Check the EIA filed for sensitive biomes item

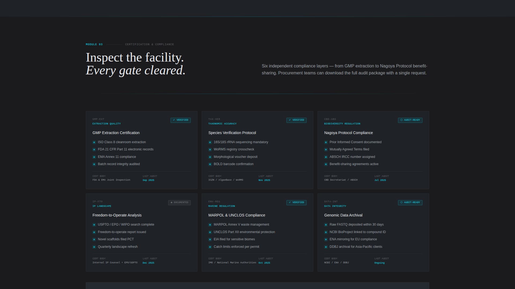coord(234,239)
